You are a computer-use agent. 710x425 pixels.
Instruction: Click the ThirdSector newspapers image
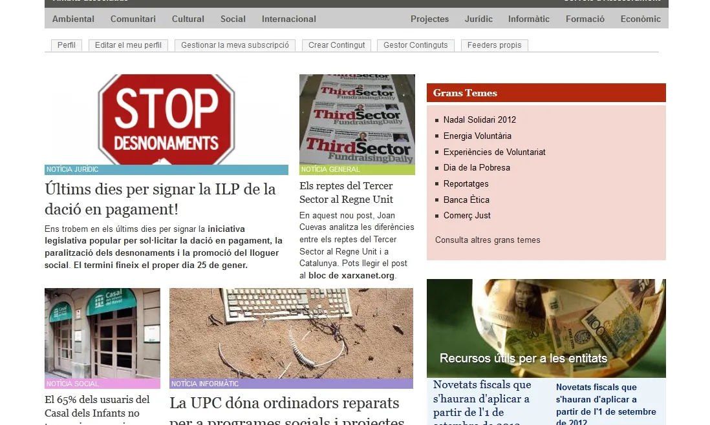[x=358, y=119]
